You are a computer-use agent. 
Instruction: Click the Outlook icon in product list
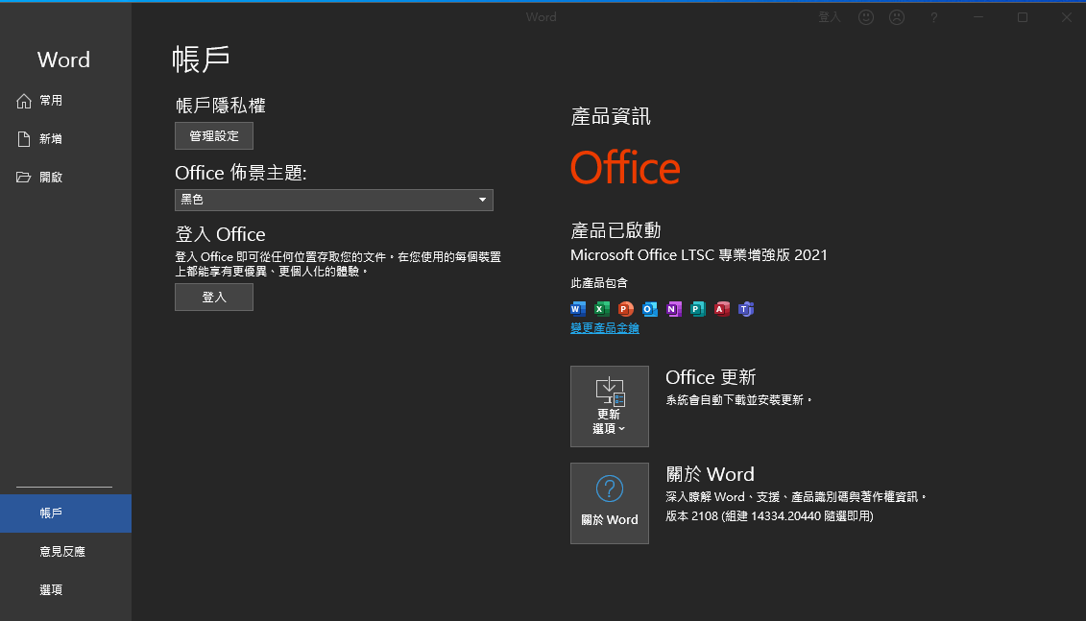(x=650, y=309)
